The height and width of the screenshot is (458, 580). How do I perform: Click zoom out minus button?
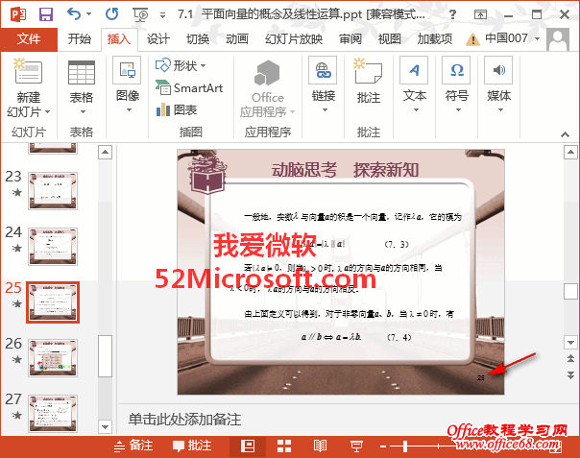tap(383, 446)
